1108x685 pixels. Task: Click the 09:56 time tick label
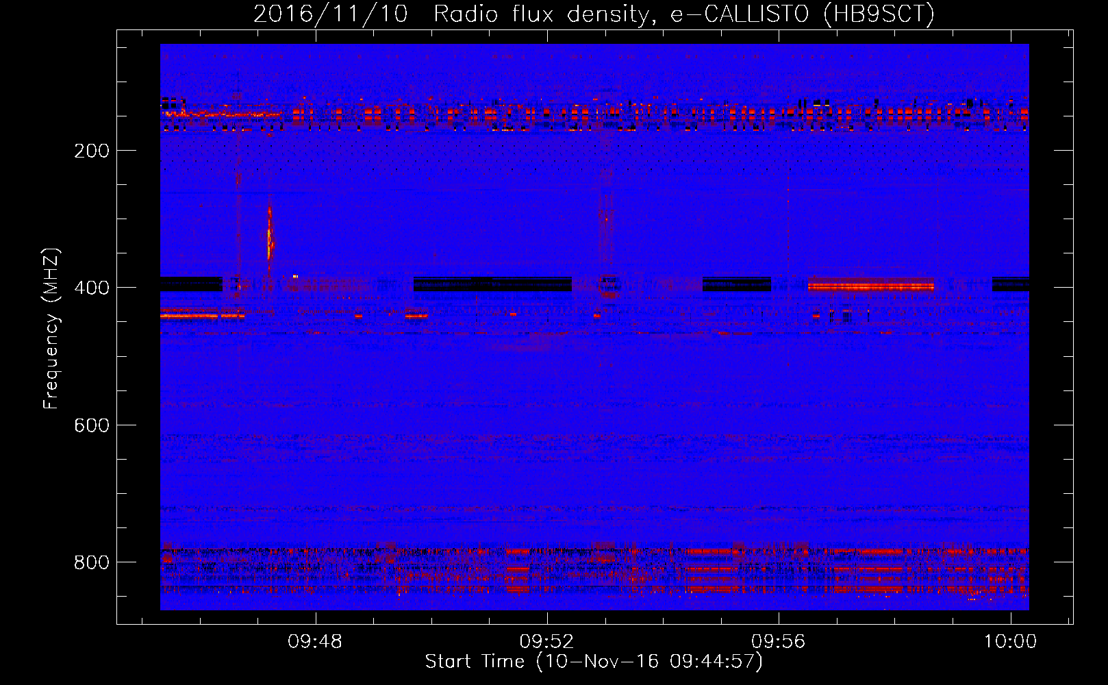779,642
